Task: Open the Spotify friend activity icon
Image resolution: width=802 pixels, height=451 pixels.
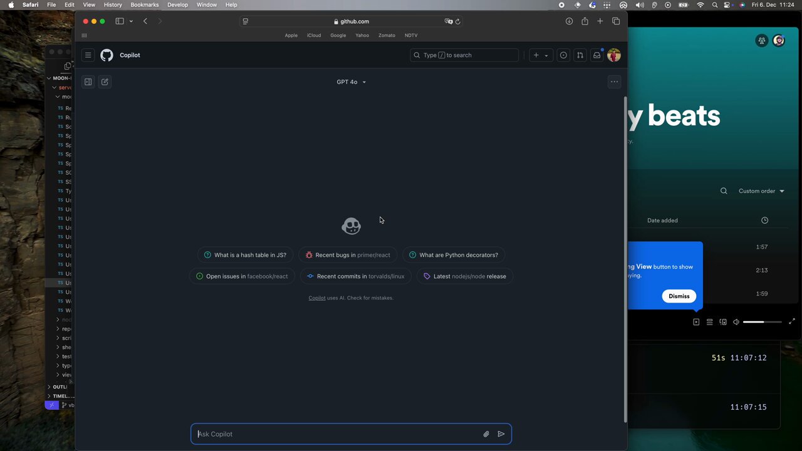Action: pos(762,41)
